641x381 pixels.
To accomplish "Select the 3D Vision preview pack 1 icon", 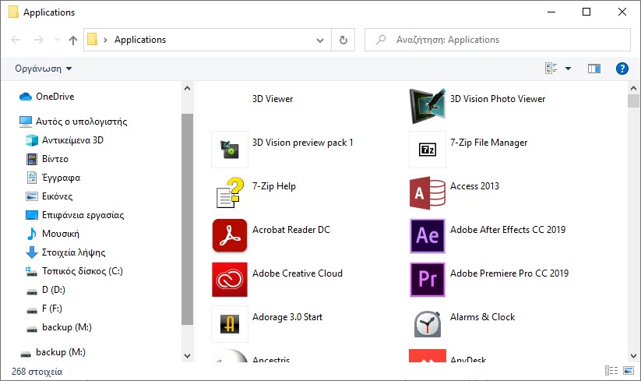I will pos(230,150).
